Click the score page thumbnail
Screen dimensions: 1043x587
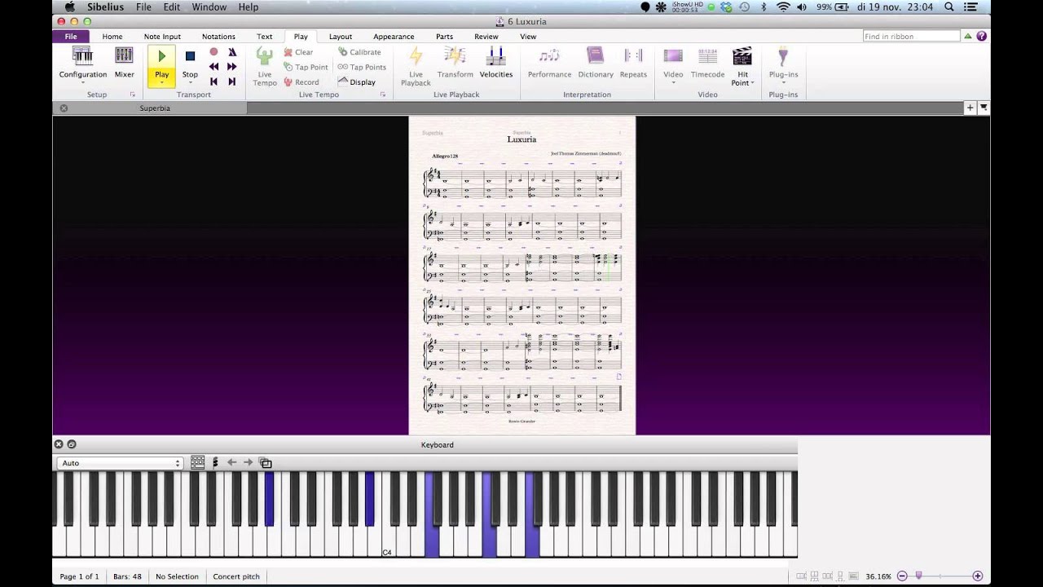[521, 276]
